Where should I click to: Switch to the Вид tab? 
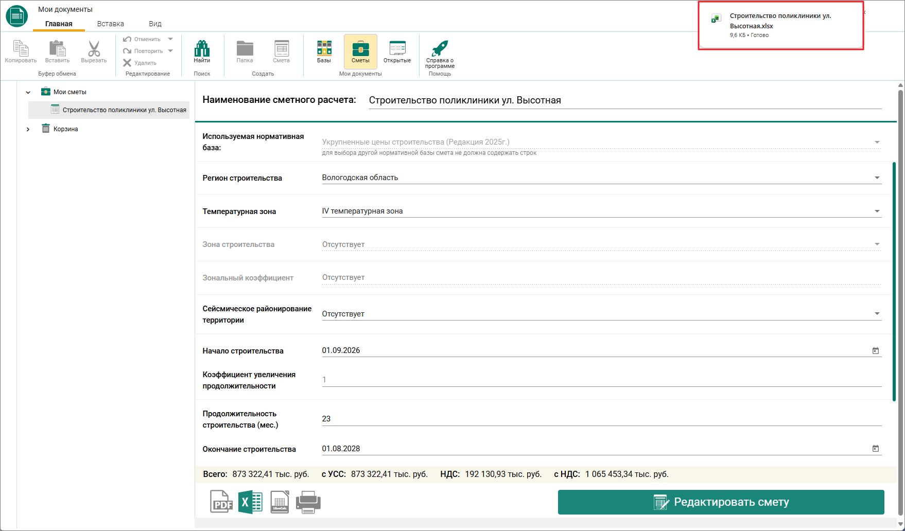tap(155, 24)
